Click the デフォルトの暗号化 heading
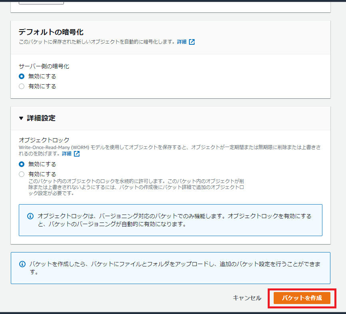The width and height of the screenshot is (346, 314). [51, 32]
